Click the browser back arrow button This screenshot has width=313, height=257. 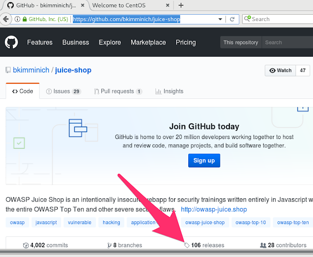(5, 19)
